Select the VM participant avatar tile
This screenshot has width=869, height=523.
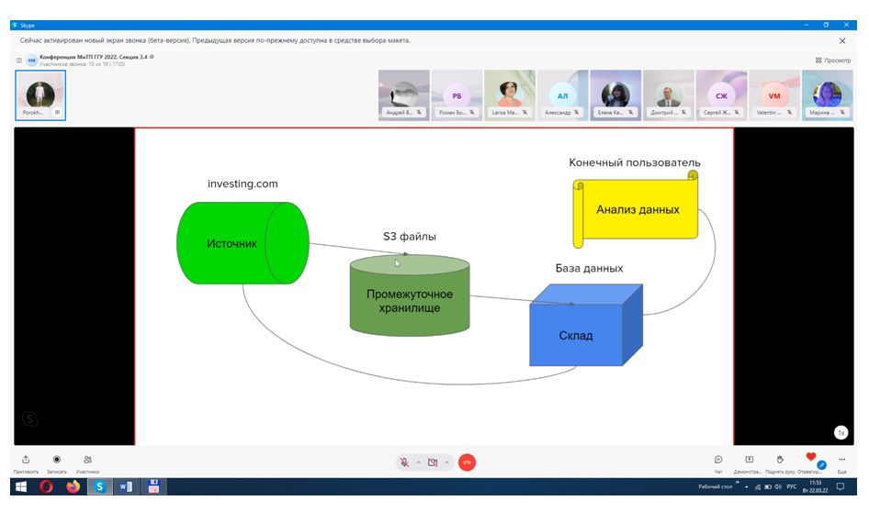(x=774, y=95)
